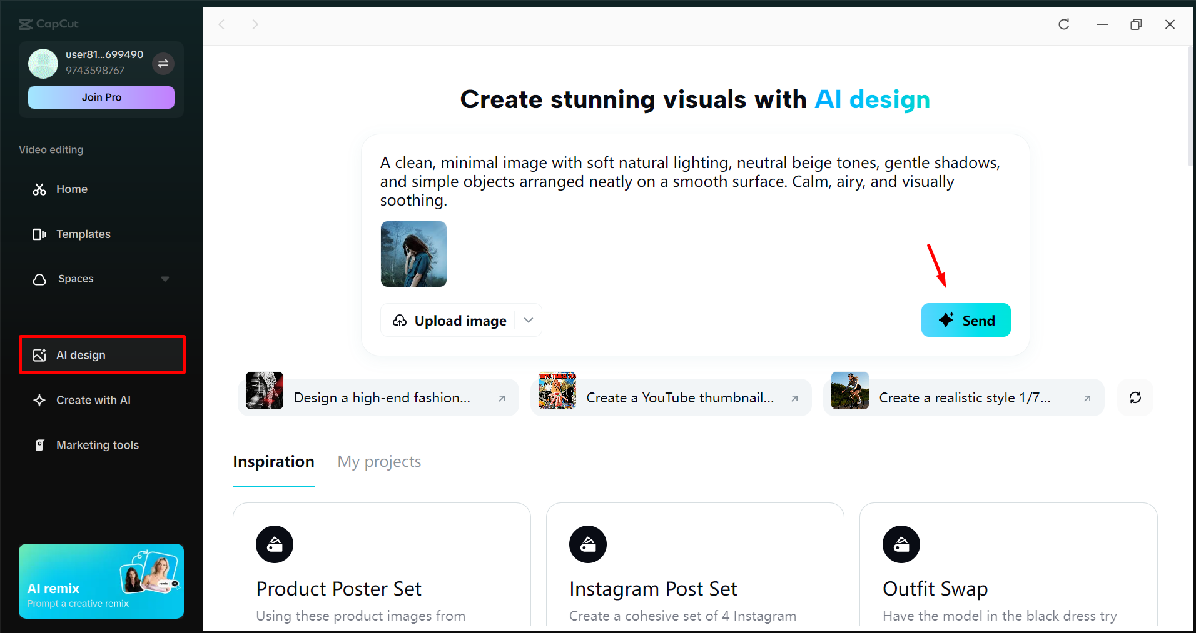
Task: Click the Join Pro button
Action: point(101,97)
